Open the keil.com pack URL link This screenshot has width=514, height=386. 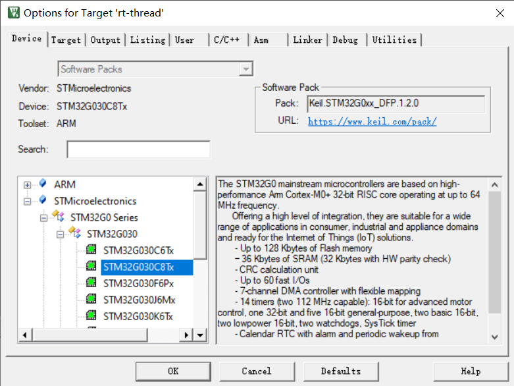click(372, 121)
